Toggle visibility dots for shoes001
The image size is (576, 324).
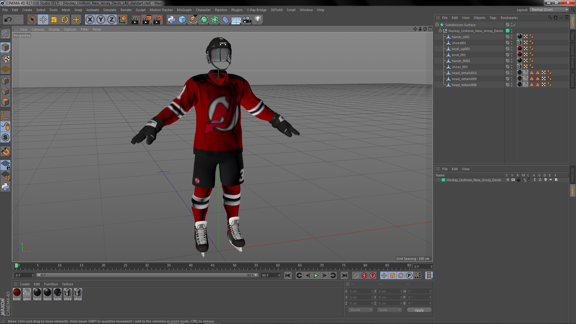tap(512, 43)
